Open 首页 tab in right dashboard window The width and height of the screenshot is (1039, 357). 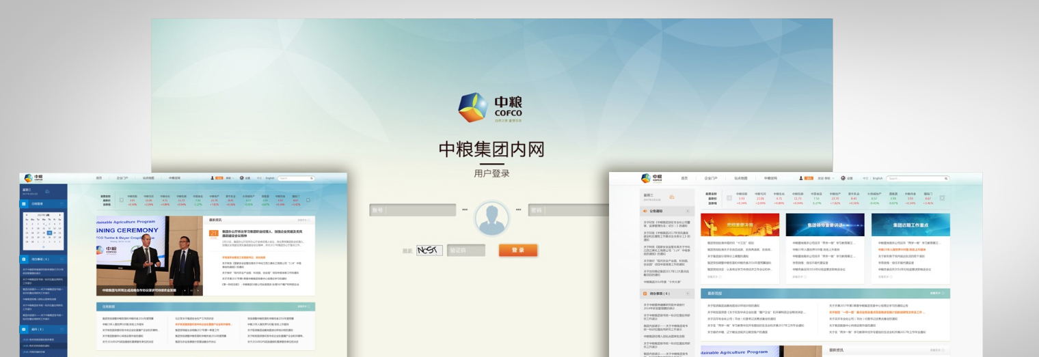coord(684,178)
